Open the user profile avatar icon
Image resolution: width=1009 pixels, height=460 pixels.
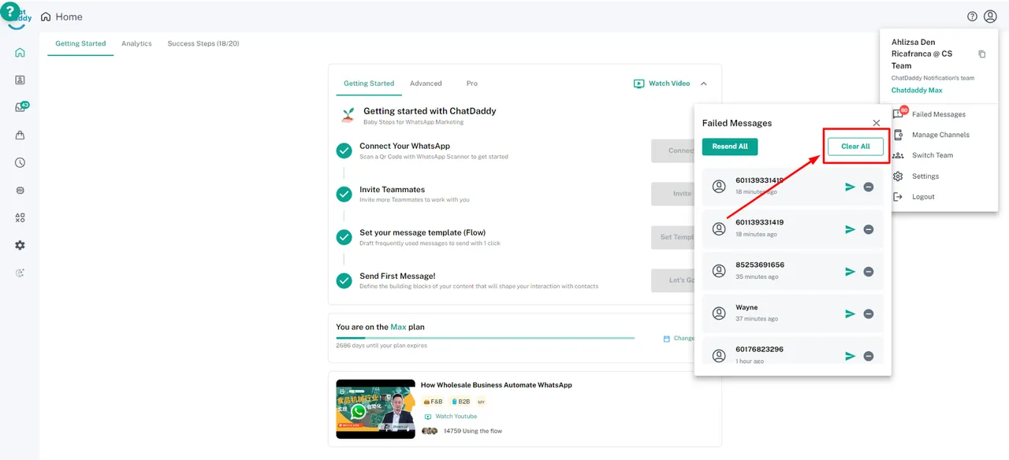(x=990, y=17)
